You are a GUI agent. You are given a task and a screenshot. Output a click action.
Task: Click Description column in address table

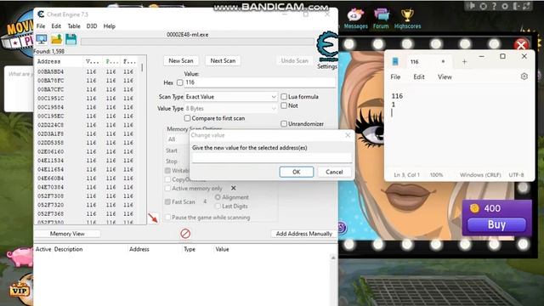(x=68, y=249)
